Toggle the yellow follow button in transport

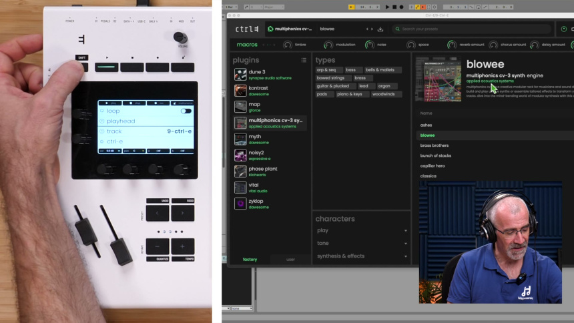[352, 7]
